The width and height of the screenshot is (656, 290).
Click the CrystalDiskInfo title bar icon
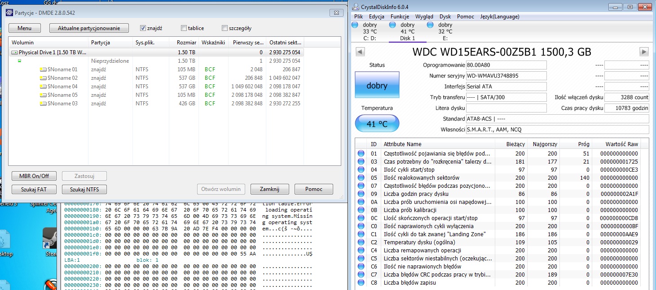356,6
